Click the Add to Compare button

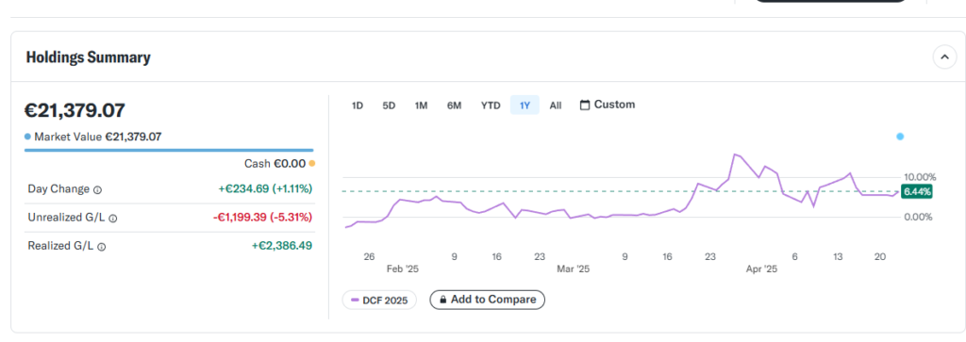click(x=488, y=301)
